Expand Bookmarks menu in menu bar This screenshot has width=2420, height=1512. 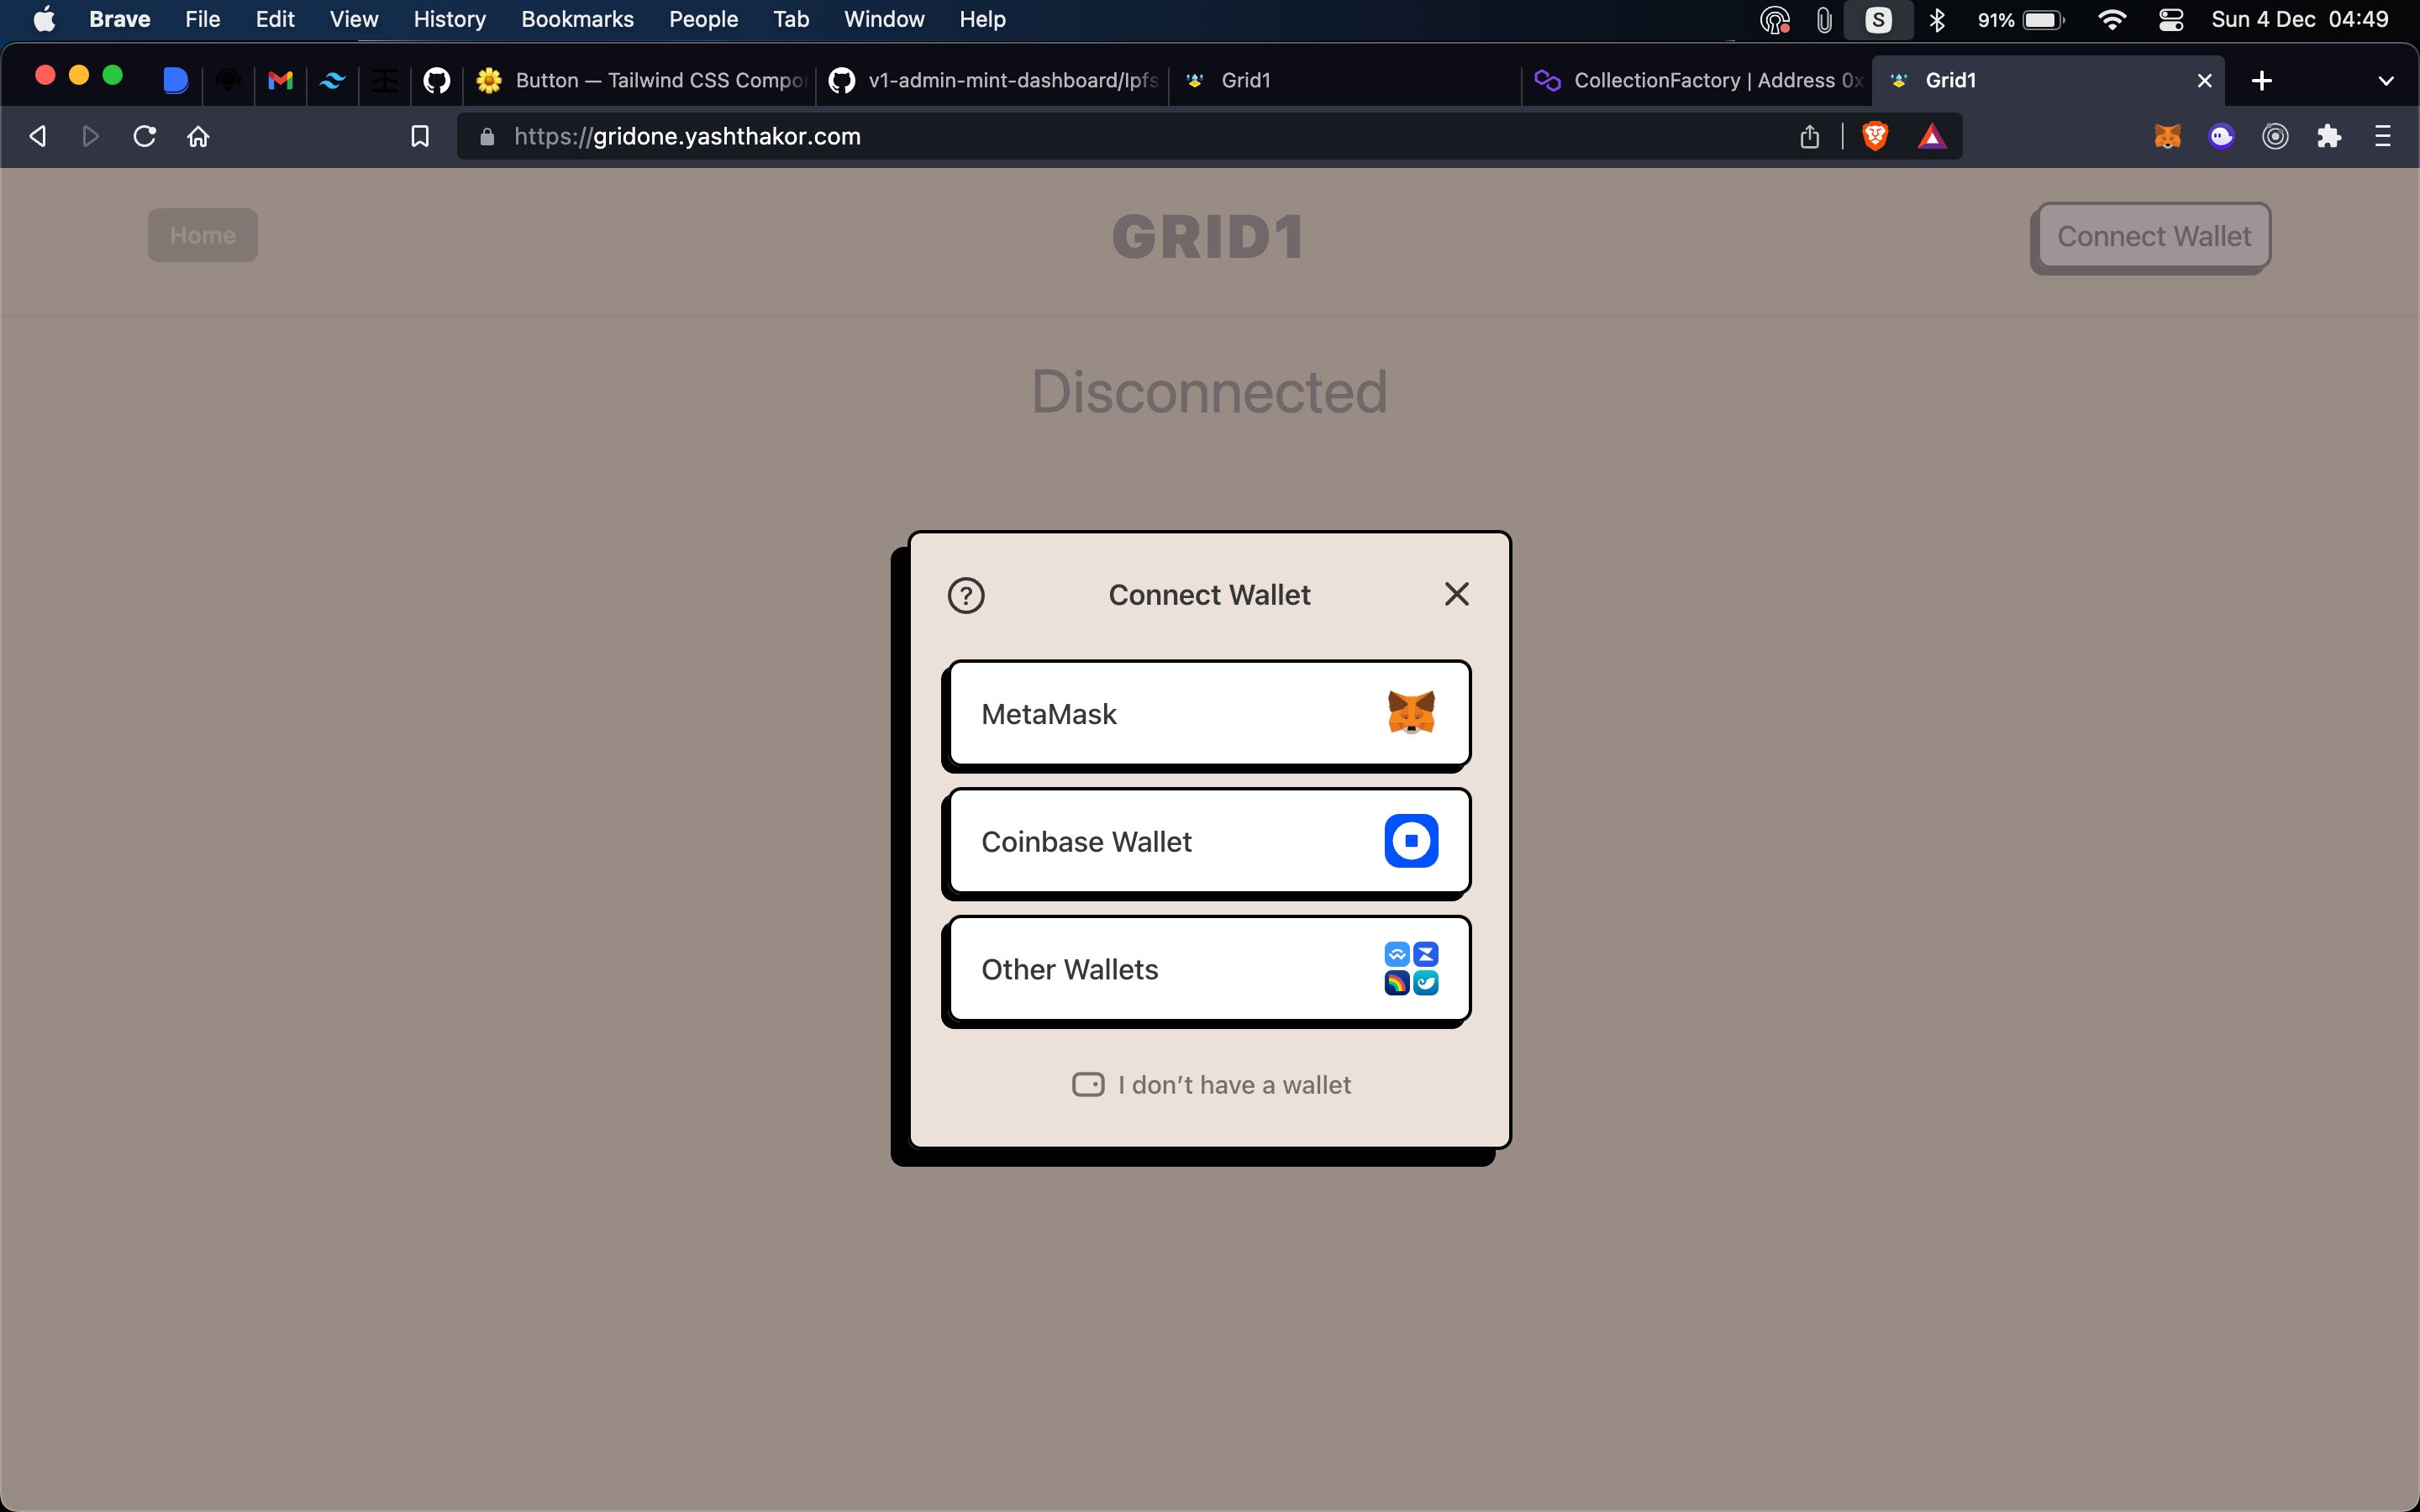pyautogui.click(x=576, y=19)
